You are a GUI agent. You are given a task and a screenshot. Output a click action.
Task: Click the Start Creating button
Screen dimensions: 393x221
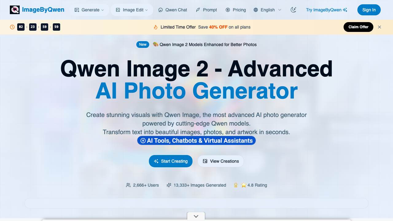171,161
